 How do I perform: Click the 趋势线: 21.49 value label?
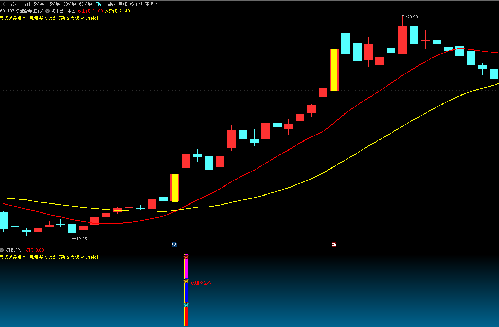(x=117, y=11)
